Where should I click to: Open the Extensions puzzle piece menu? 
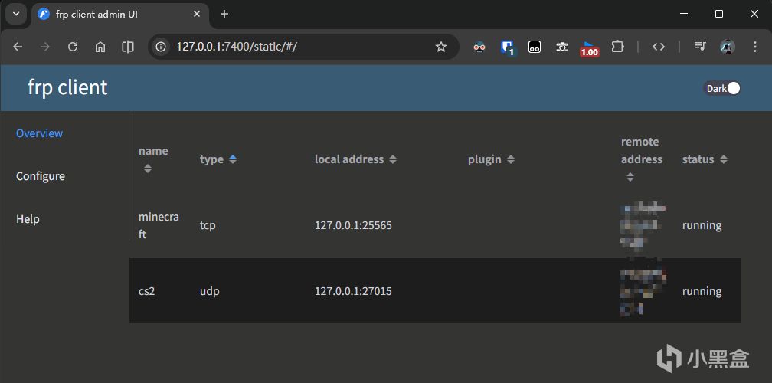tap(617, 47)
